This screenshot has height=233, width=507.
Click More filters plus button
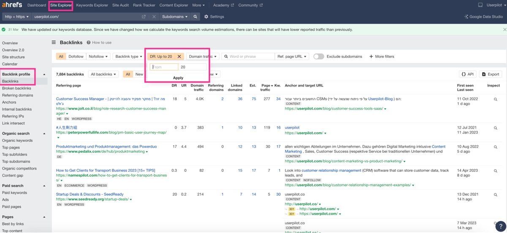click(x=382, y=56)
